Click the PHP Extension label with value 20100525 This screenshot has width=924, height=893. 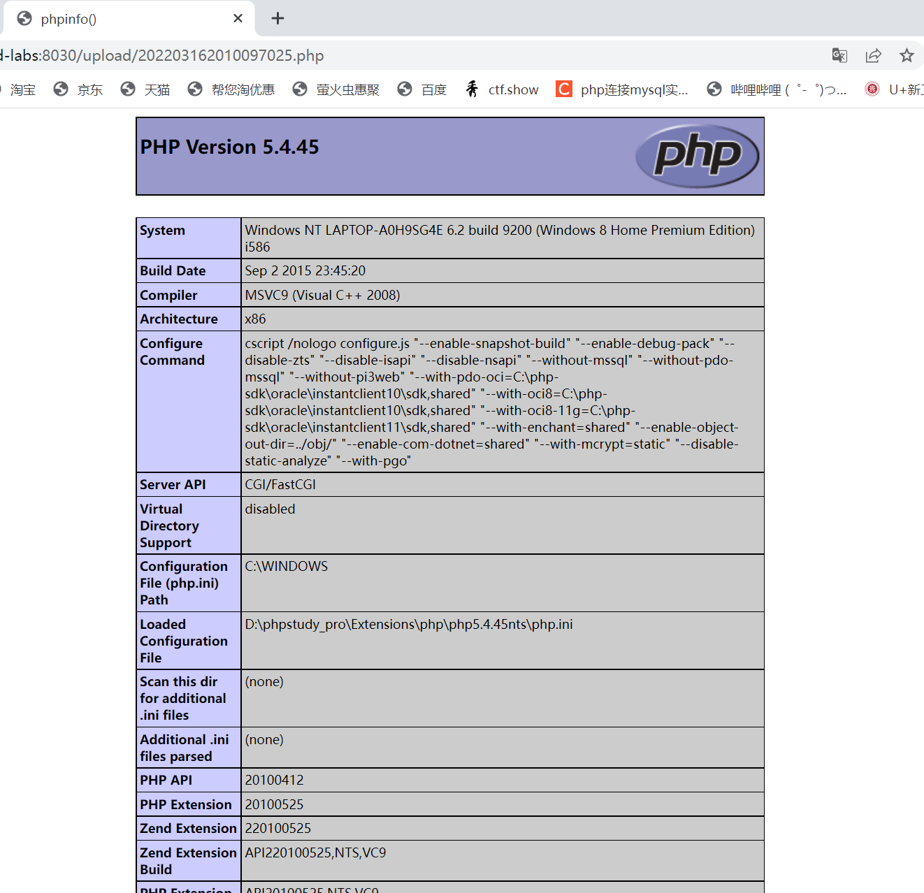click(185, 804)
